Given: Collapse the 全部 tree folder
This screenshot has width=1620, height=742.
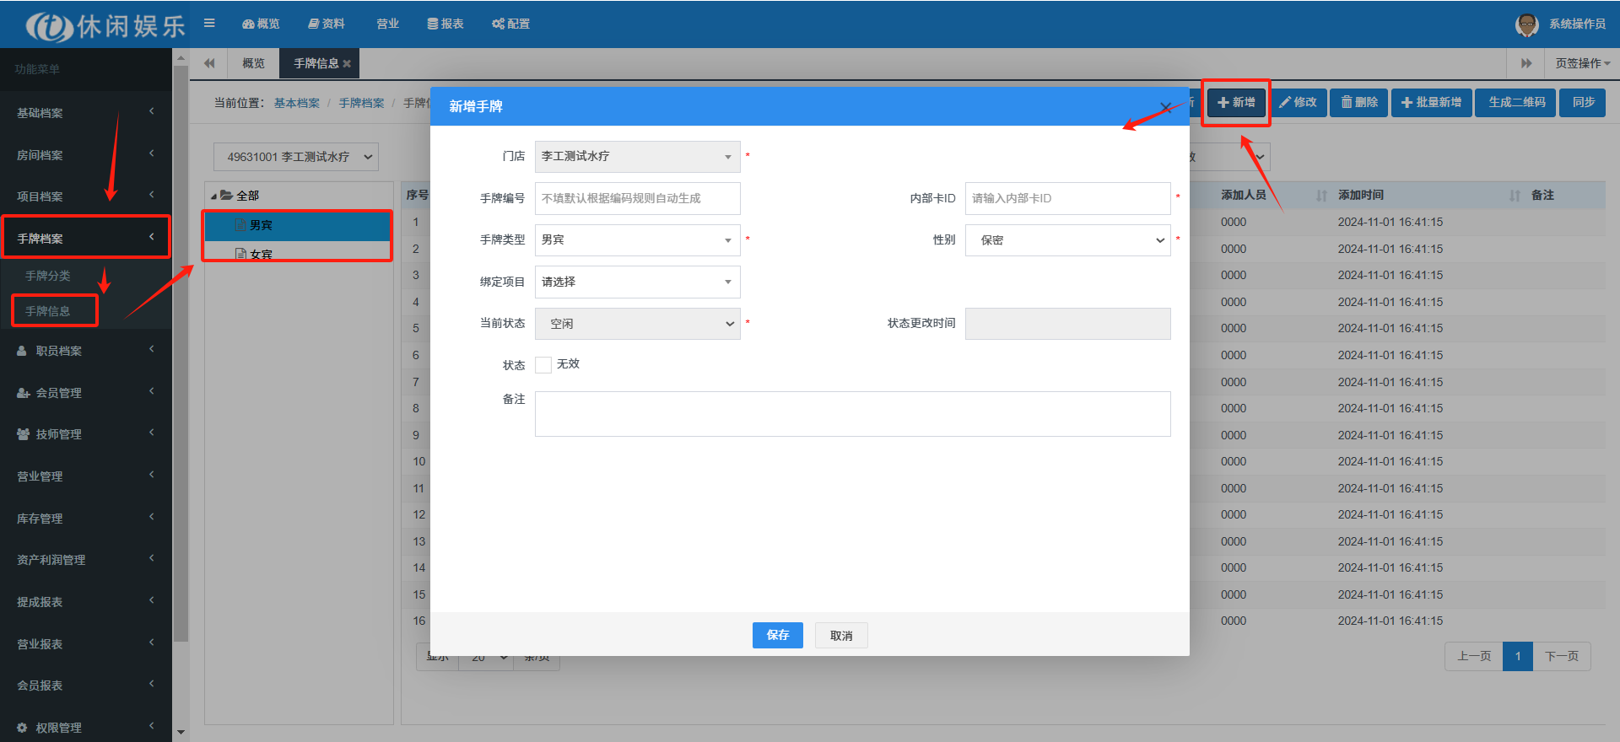Looking at the screenshot, I should (214, 196).
